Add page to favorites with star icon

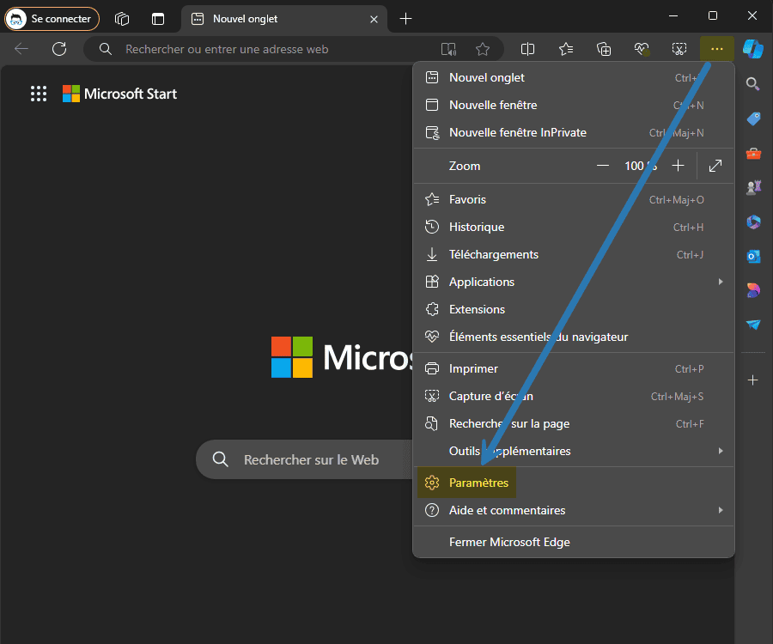tap(483, 49)
